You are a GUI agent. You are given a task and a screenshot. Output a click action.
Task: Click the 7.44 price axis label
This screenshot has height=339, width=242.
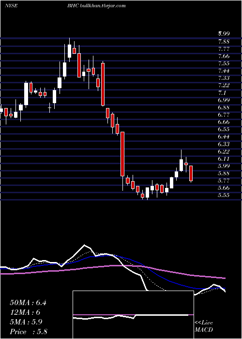coord(224,71)
